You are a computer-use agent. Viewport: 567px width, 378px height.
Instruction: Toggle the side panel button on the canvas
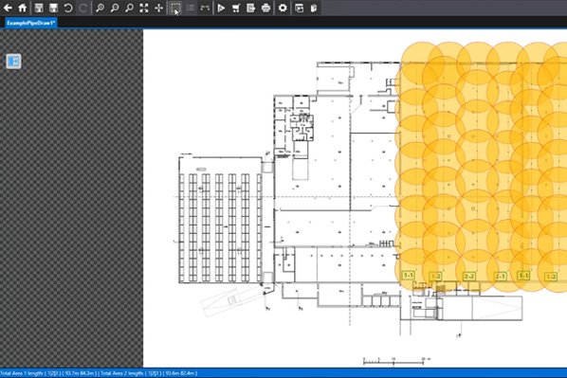tap(13, 61)
